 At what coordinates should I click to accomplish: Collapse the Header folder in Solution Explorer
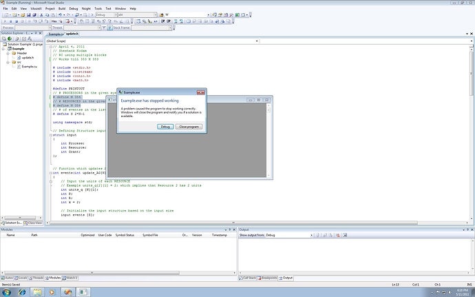coord(8,54)
